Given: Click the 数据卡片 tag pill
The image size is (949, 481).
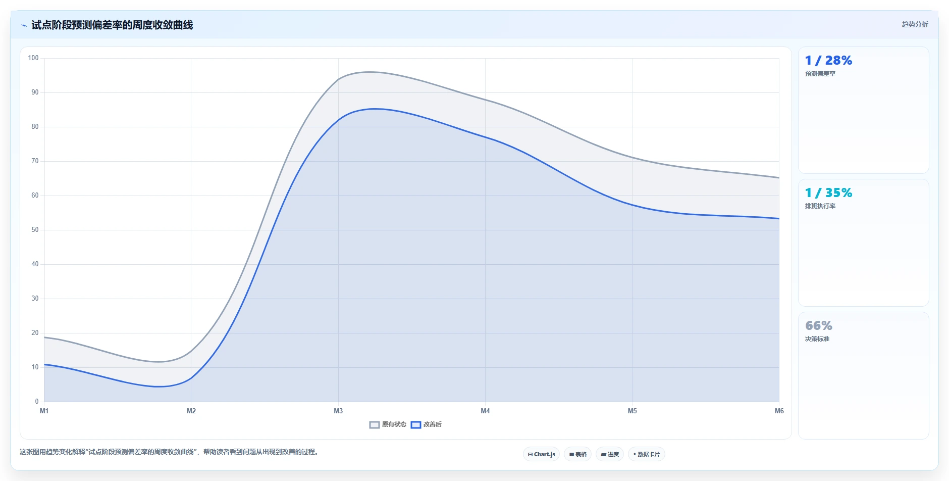Looking at the screenshot, I should point(647,454).
